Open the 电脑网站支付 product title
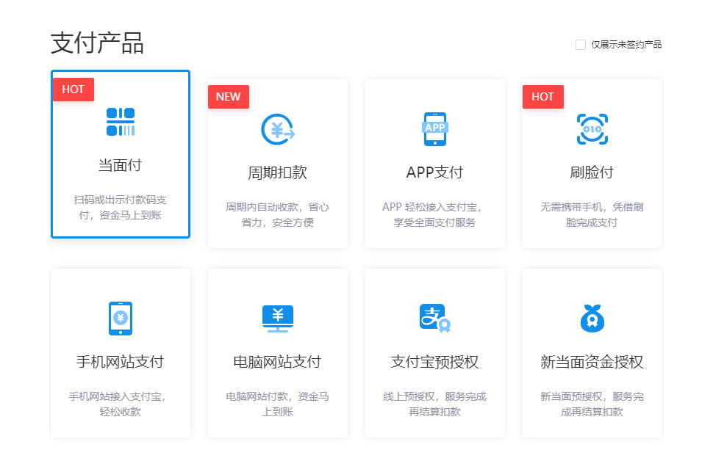The height and width of the screenshot is (458, 702). (278, 362)
